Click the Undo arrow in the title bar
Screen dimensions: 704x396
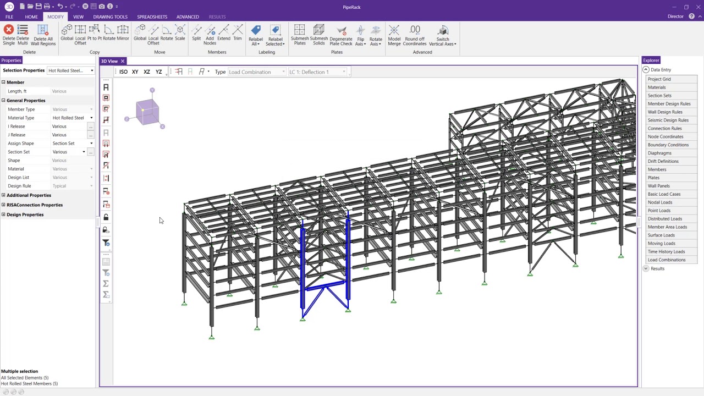point(59,7)
